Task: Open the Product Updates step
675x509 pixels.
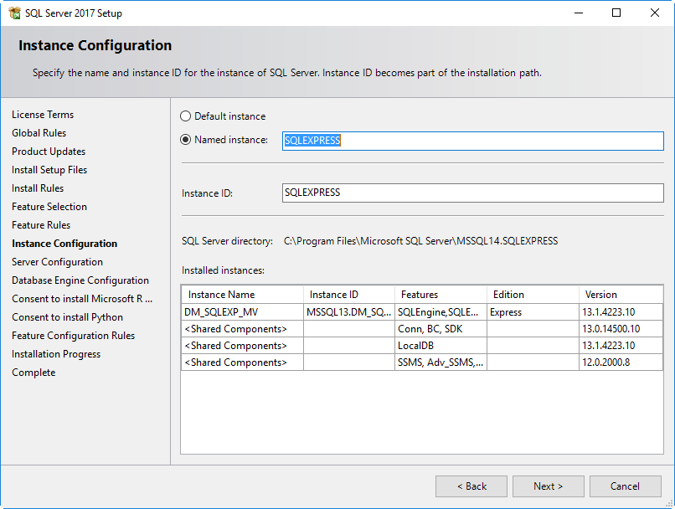Action: coord(49,152)
